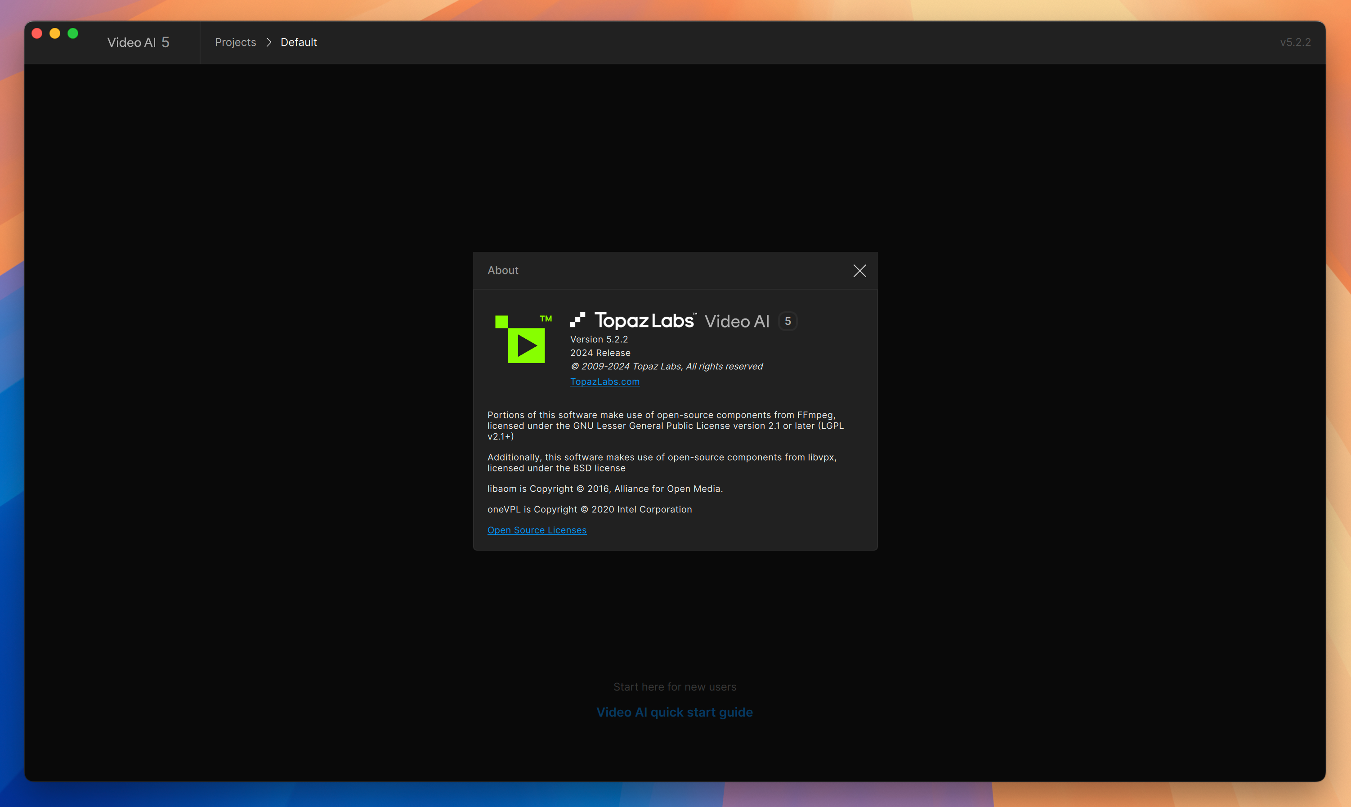Viewport: 1351px width, 807px height.
Task: Click the '2024 Release' text
Action: (600, 353)
